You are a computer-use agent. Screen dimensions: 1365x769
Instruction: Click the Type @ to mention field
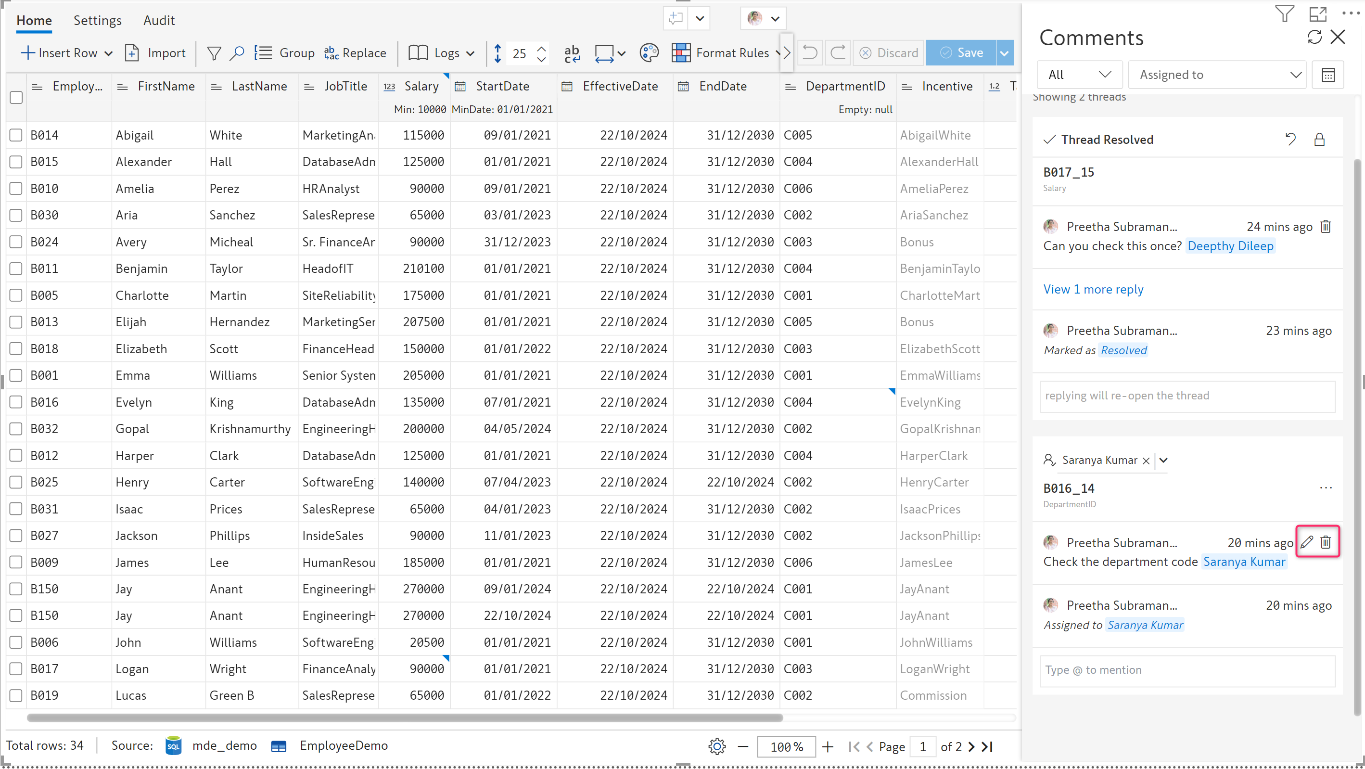pyautogui.click(x=1187, y=670)
